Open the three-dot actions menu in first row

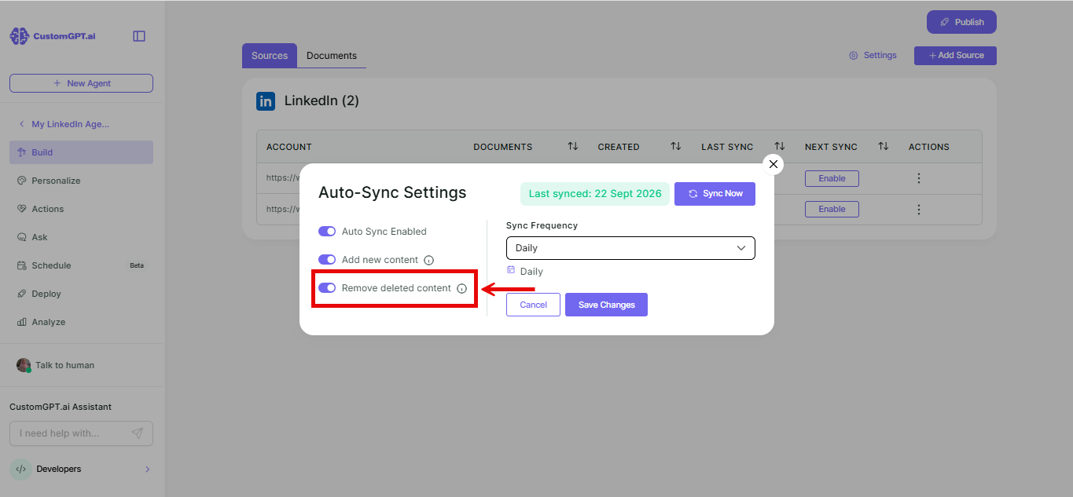(x=919, y=178)
